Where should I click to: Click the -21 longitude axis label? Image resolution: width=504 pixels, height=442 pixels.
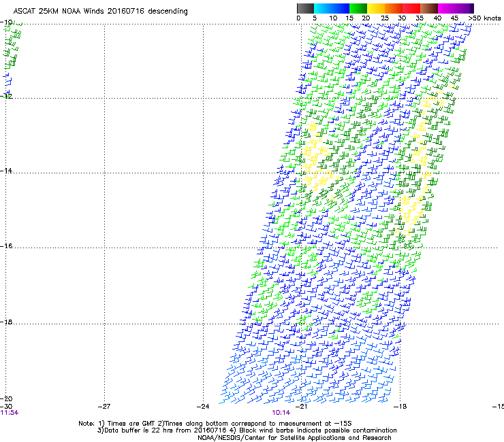(x=302, y=406)
